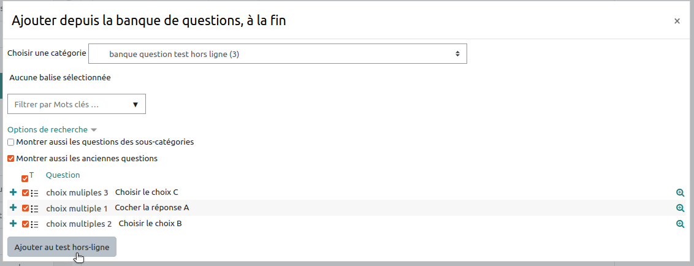The width and height of the screenshot is (694, 266).
Task: Click multiple-choice type icon for choix multiples 2
Action: point(35,224)
